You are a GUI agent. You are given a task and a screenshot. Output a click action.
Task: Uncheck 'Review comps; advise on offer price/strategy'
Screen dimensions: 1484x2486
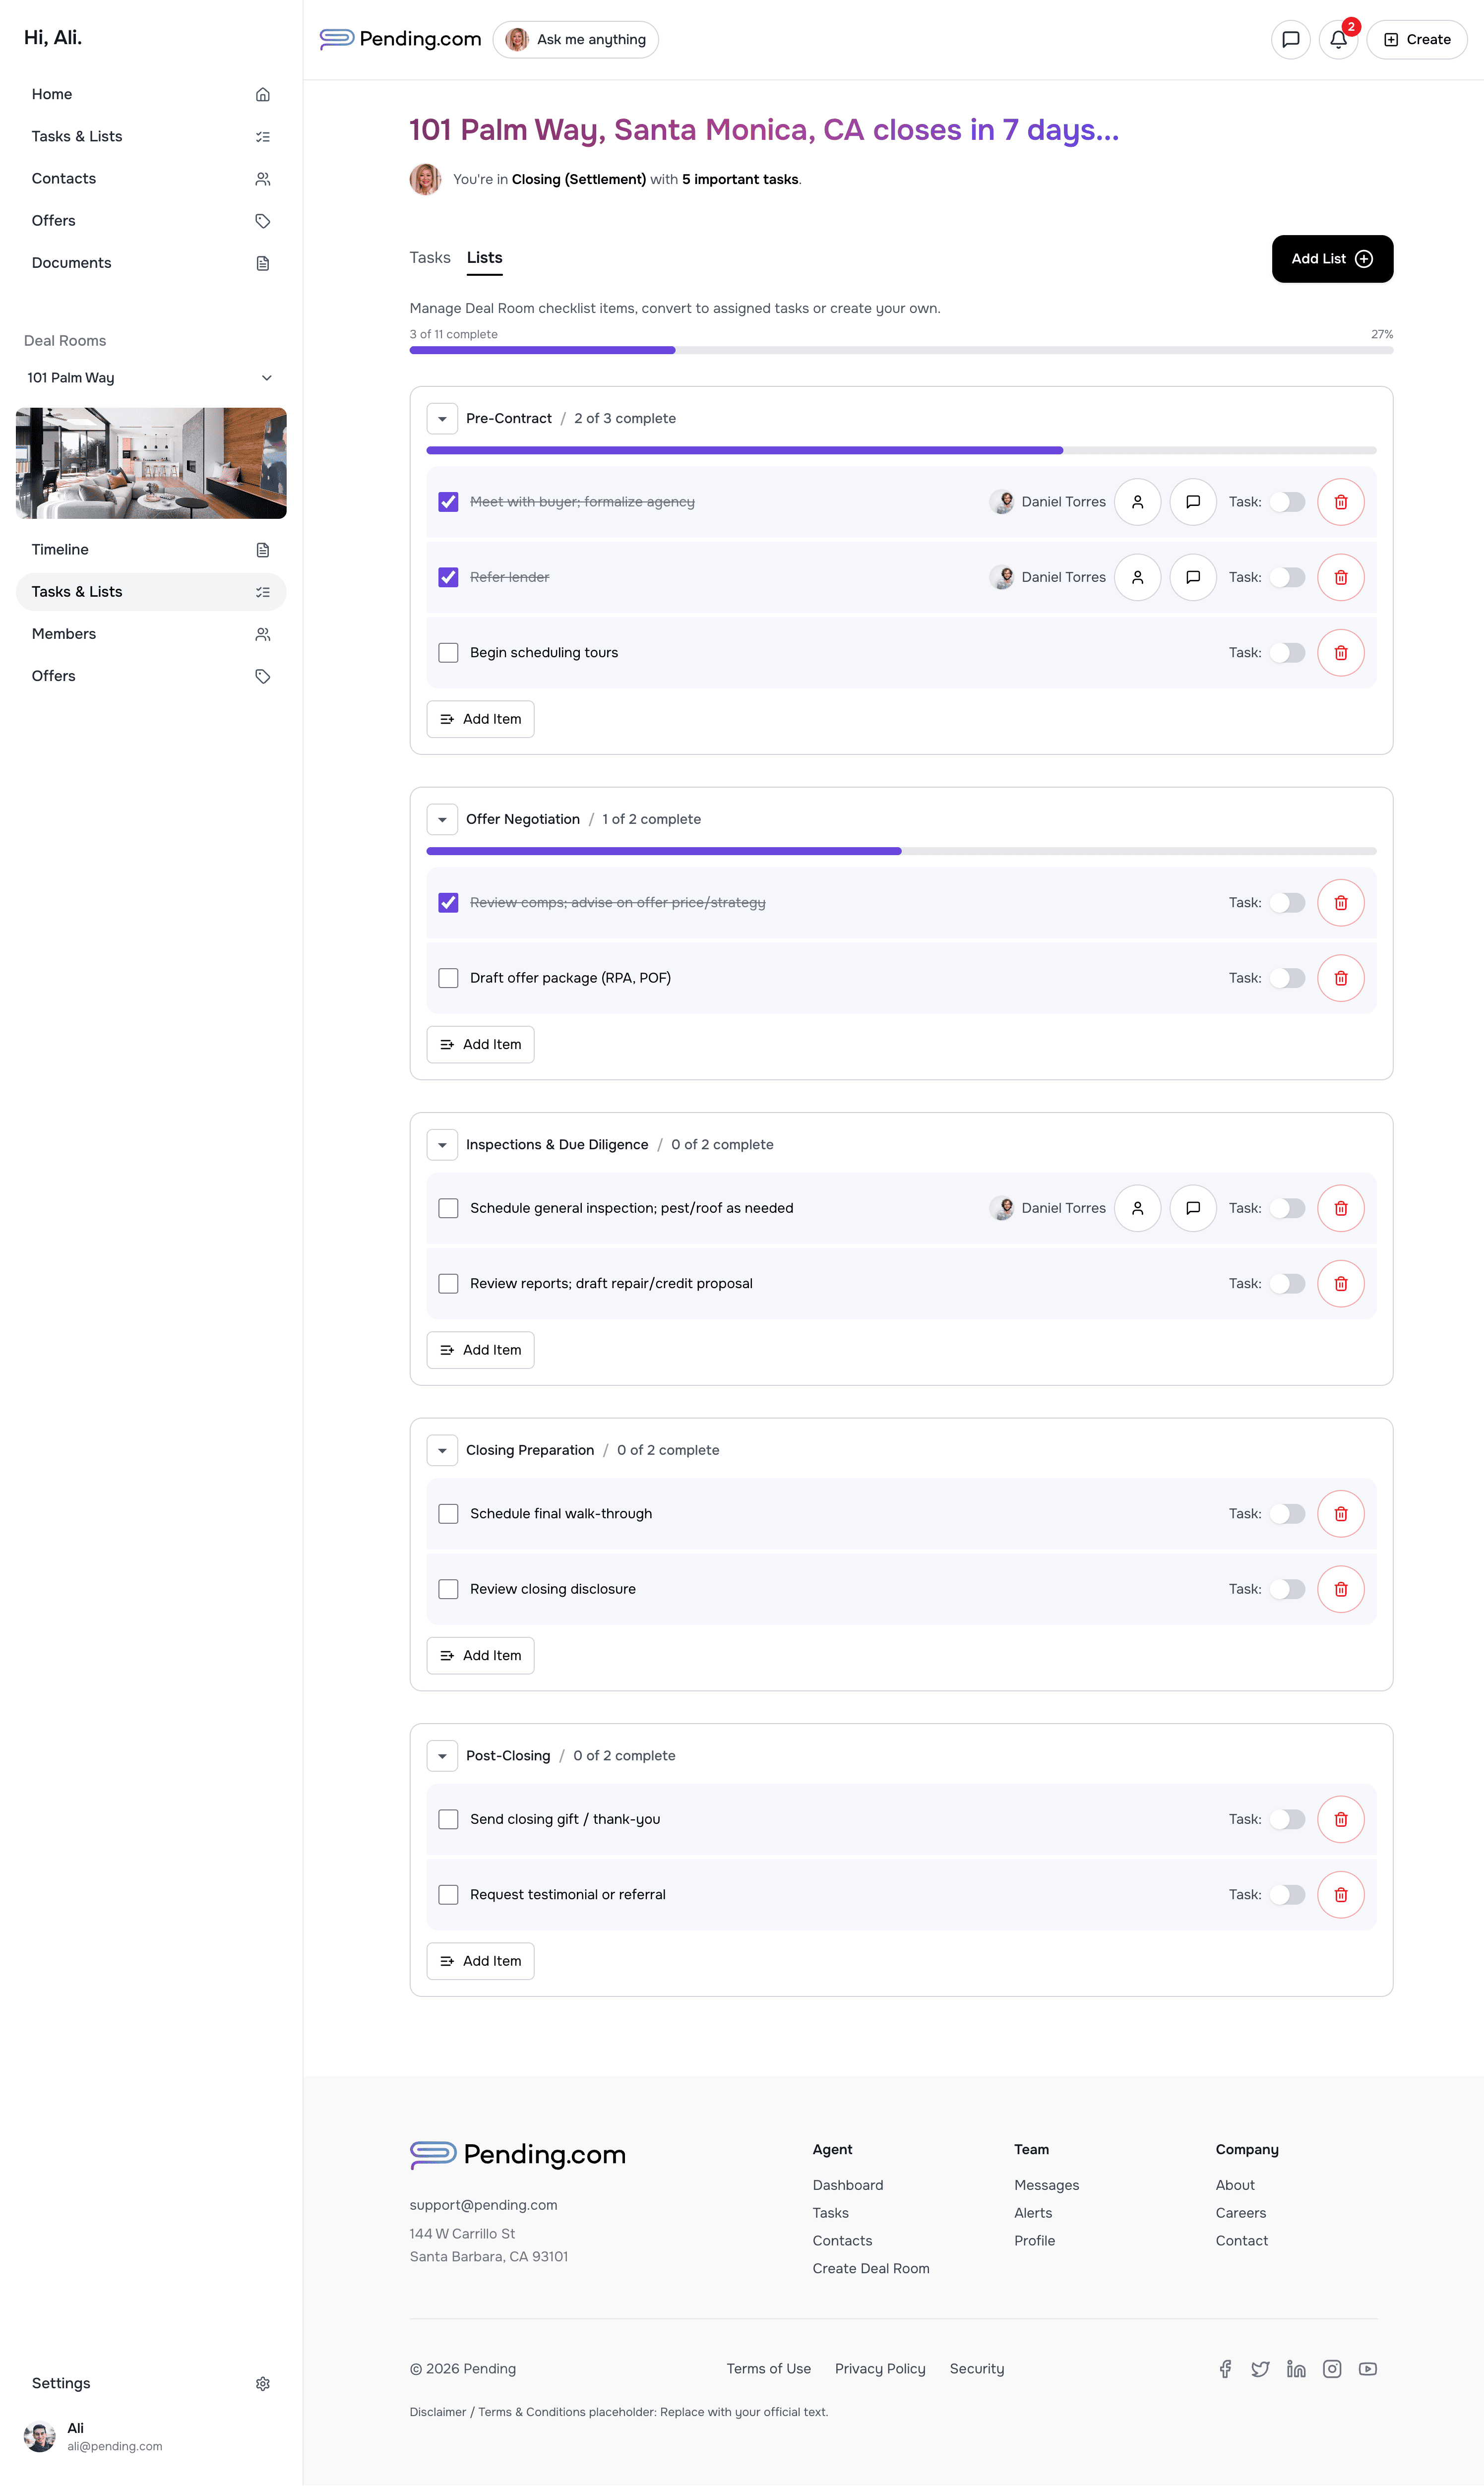(x=448, y=902)
